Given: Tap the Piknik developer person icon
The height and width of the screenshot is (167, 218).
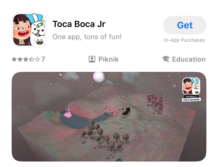Looking at the screenshot, I should (x=92, y=59).
